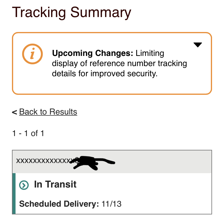Image resolution: width=224 pixels, height=224 pixels.
Task: Click the text 'details for improved security'
Action: (105, 74)
